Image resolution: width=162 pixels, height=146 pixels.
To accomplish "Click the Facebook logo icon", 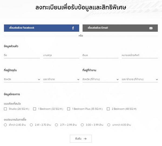I will click(73, 28).
